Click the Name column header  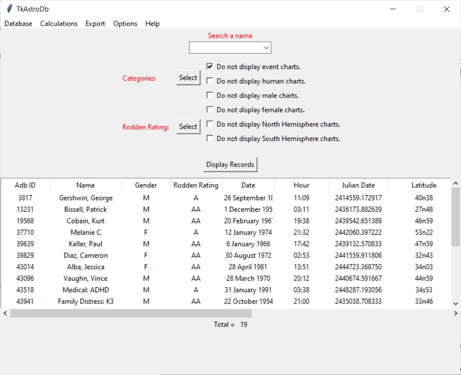click(x=86, y=185)
